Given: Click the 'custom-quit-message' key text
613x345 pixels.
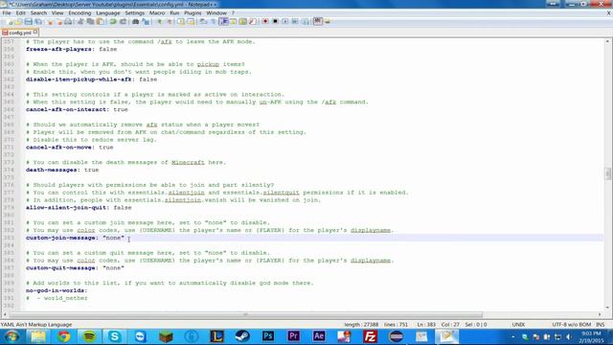Looking at the screenshot, I should [x=60, y=268].
